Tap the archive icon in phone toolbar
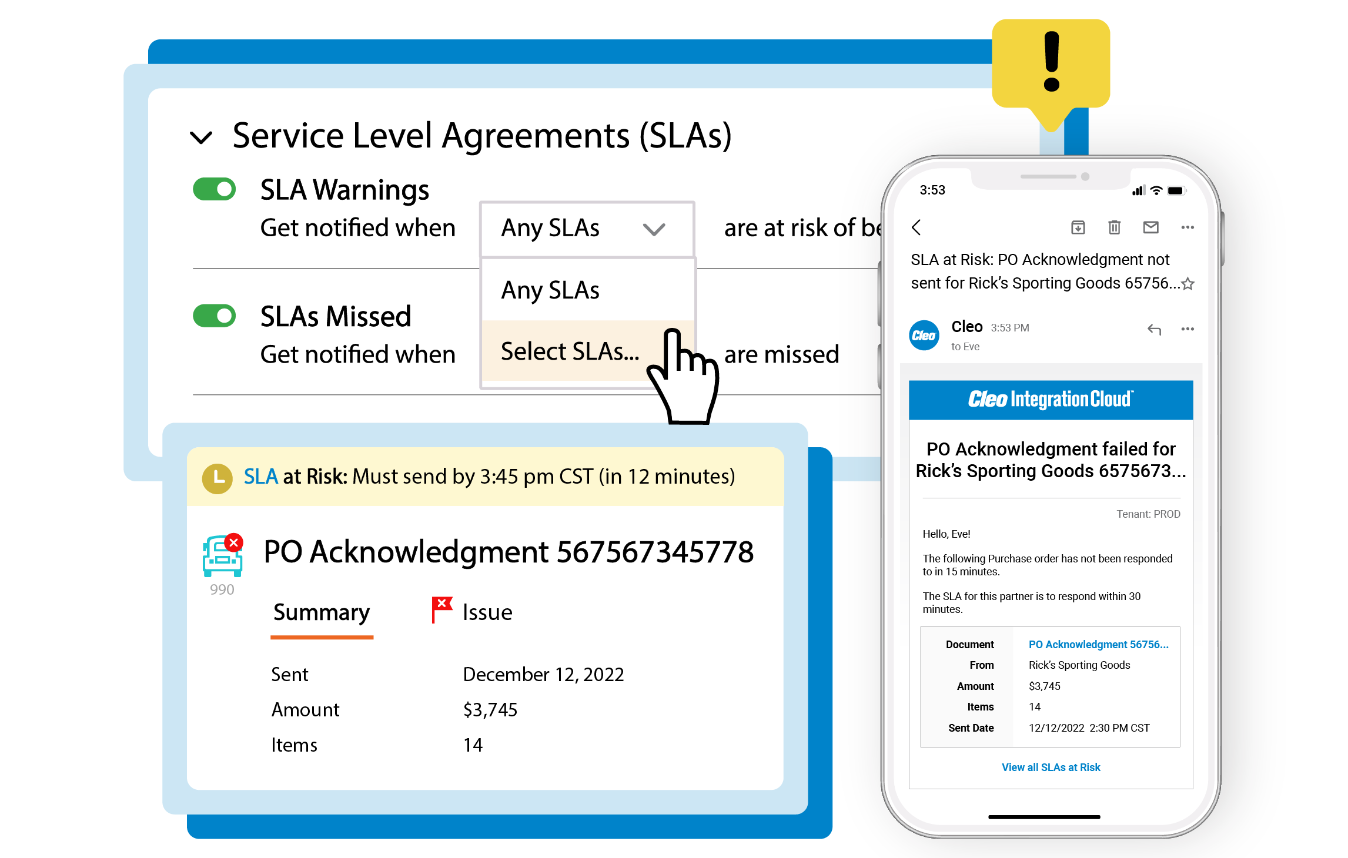The image size is (1348, 858). point(1078,227)
